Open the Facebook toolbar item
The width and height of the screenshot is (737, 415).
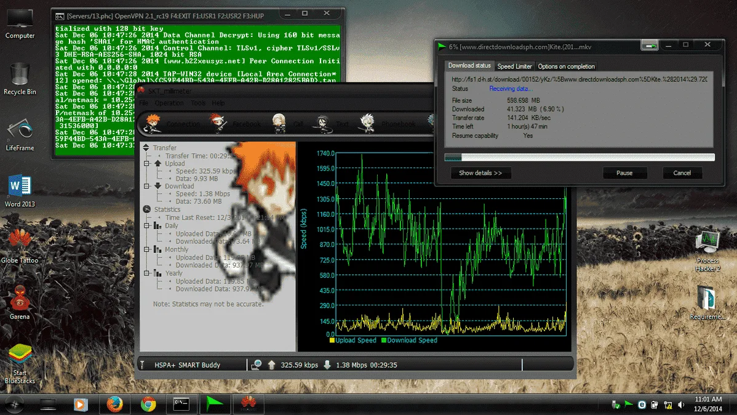[234, 124]
